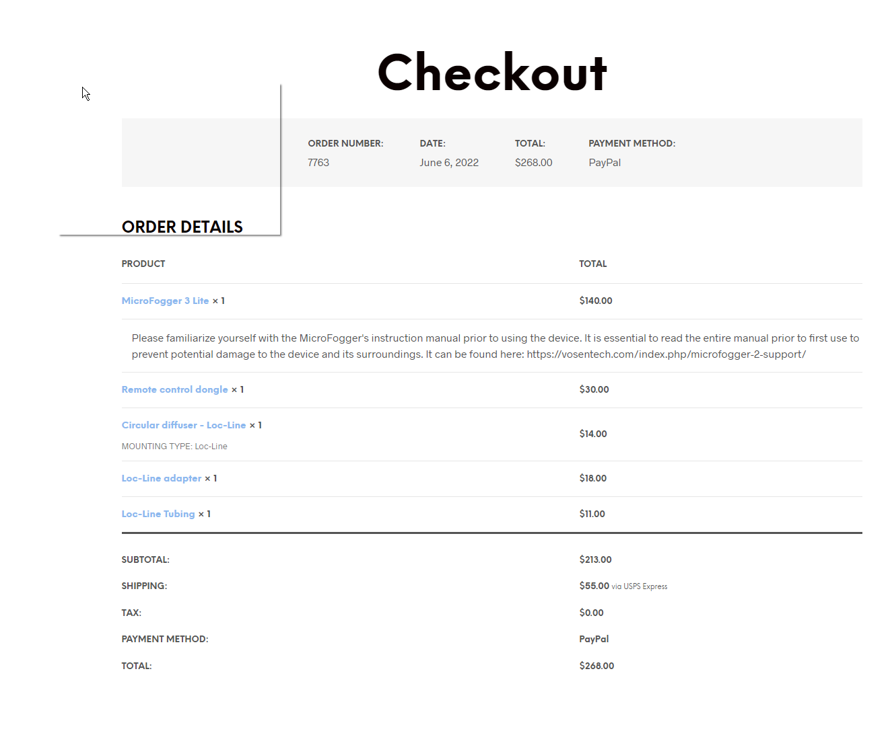Click the $55.00 via USPS Express shipping
The width and height of the screenshot is (890, 731).
623,586
